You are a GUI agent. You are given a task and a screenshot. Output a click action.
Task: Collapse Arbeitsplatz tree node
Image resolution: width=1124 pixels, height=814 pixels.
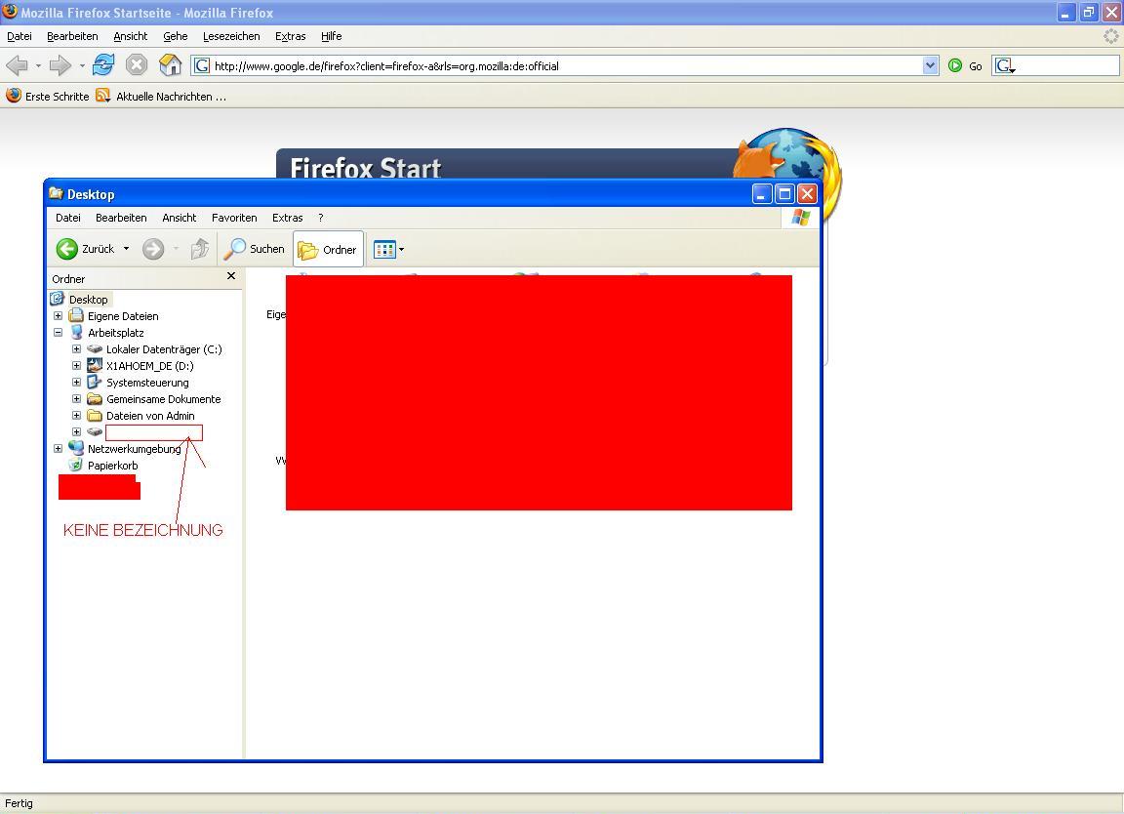point(59,332)
